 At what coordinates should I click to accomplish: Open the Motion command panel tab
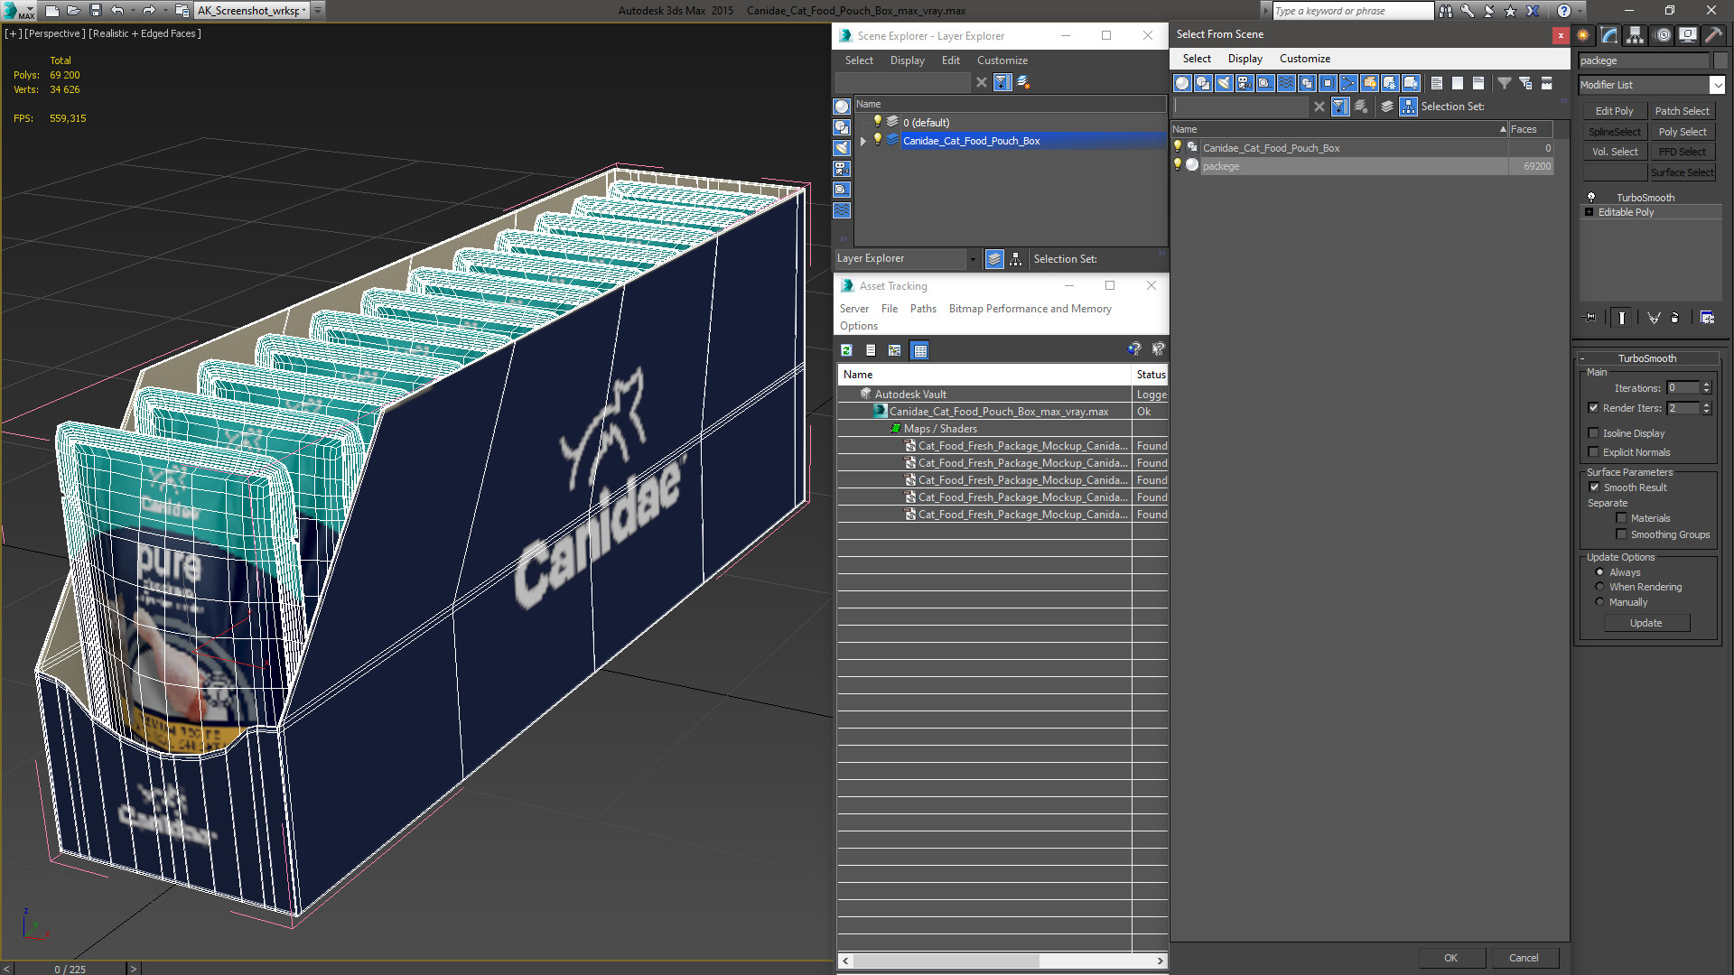coord(1663,35)
